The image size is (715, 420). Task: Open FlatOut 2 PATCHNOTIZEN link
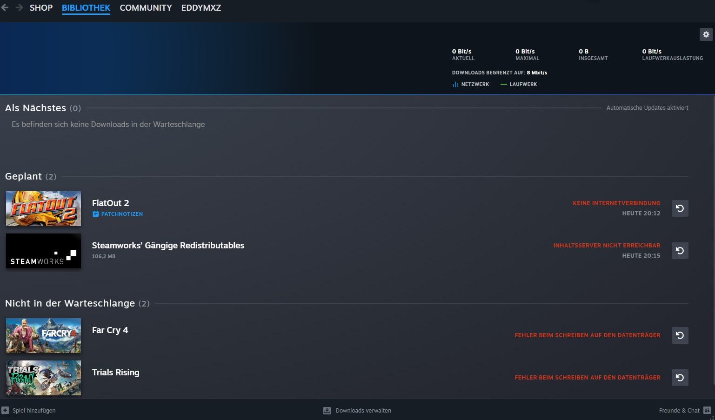tap(117, 214)
